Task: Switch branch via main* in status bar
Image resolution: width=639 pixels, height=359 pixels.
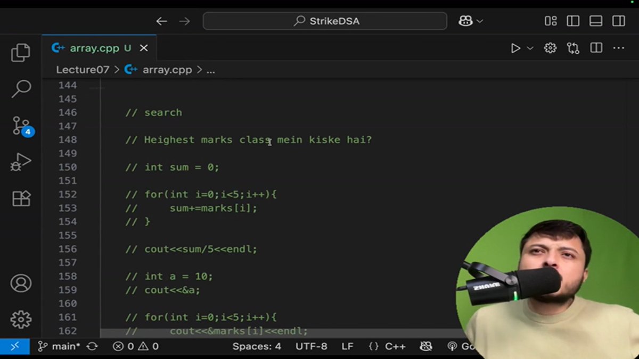Action: (x=59, y=346)
